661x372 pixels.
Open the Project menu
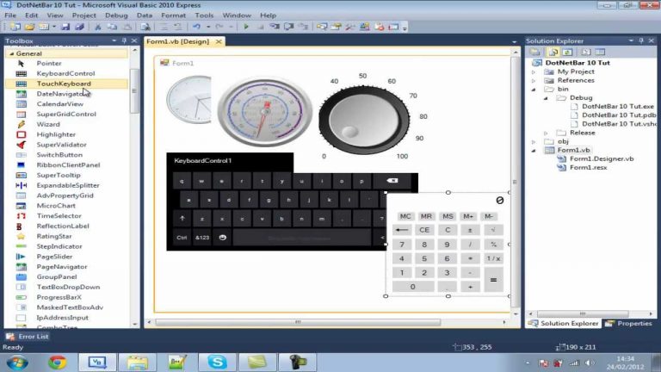[83, 15]
